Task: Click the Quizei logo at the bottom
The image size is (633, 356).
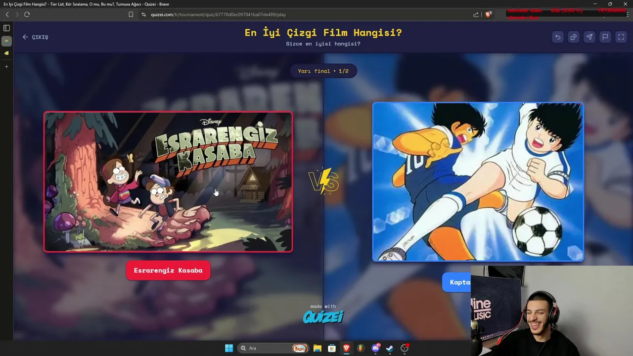Action: [323, 316]
